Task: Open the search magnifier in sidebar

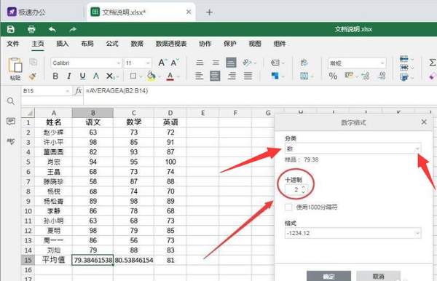Action: (x=11, y=101)
